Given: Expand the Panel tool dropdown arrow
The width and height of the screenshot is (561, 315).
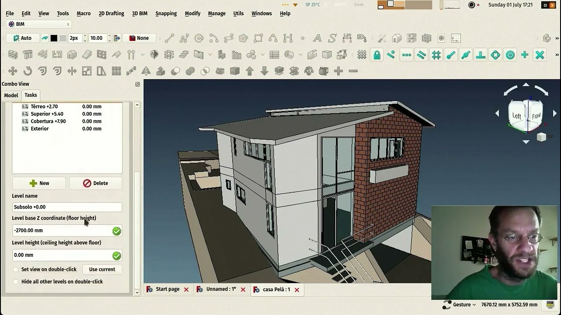Looking at the screenshot, I should coord(210,55).
